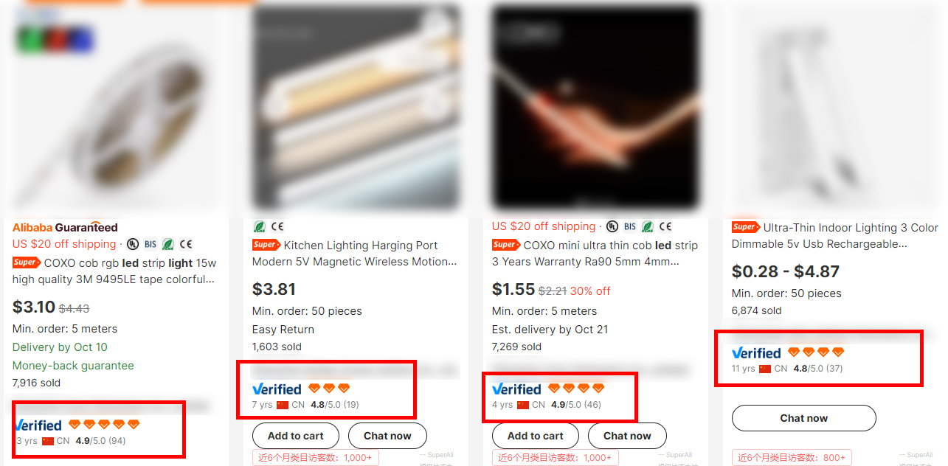948x466 pixels.
Task: Add the $1.55 COXO mini strip to cart
Action: [536, 436]
